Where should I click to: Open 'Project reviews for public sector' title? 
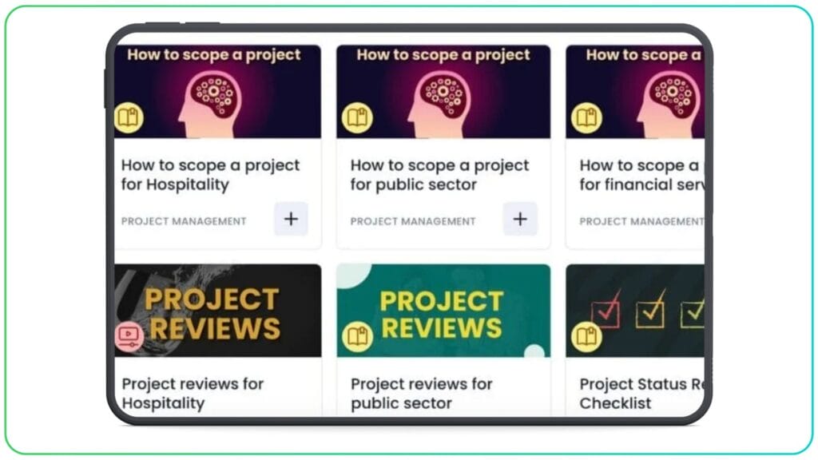(x=422, y=393)
